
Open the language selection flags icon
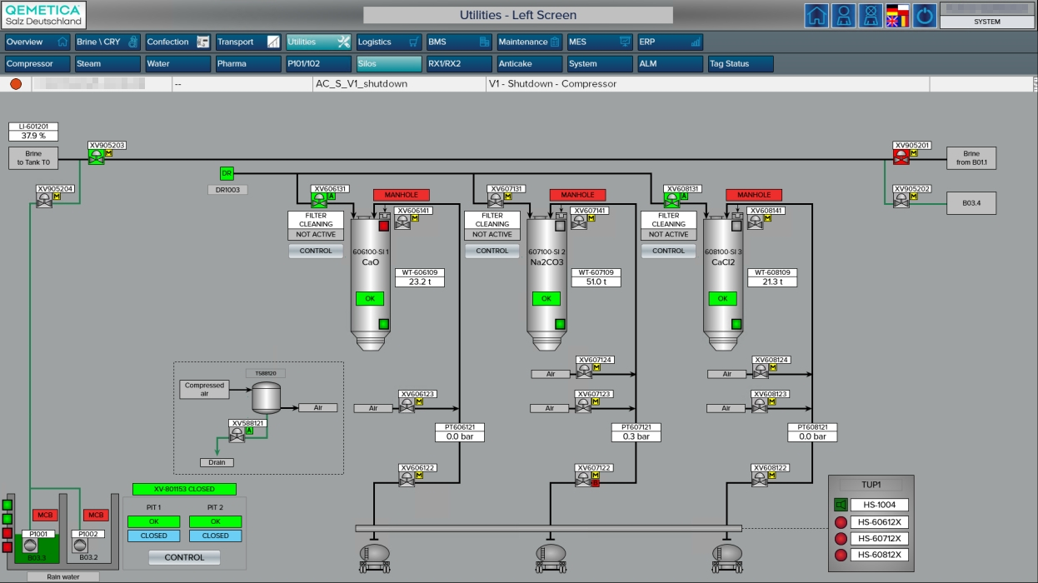(897, 16)
